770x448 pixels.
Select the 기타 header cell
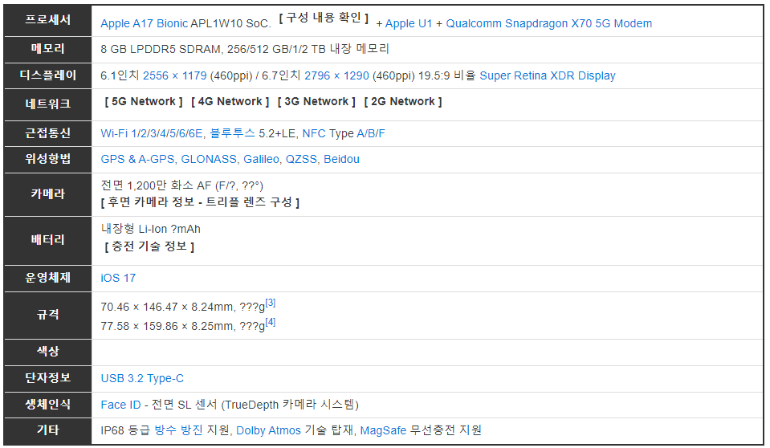click(47, 431)
